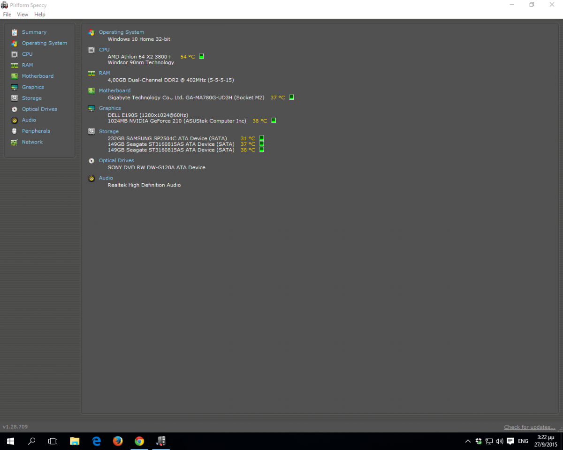Click the Operating System sidebar icon

click(14, 43)
